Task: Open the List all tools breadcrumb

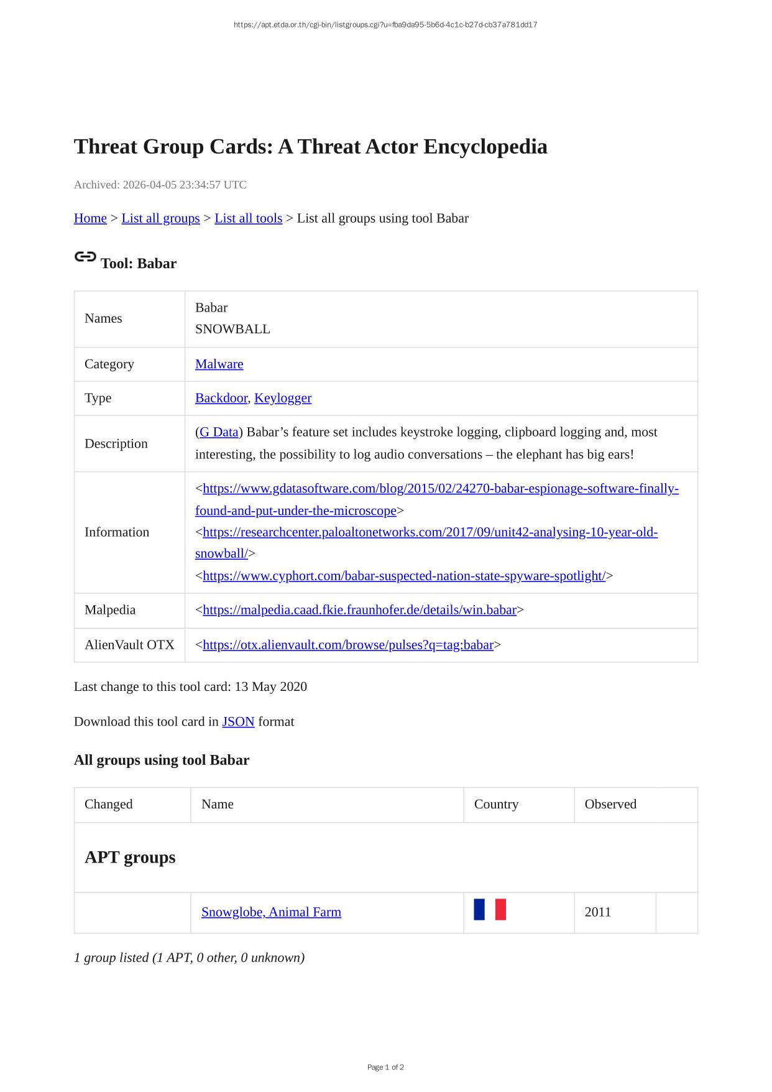Action: point(248,218)
